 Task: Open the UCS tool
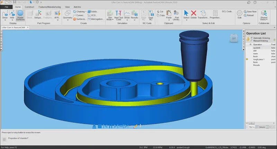(x=92, y=15)
